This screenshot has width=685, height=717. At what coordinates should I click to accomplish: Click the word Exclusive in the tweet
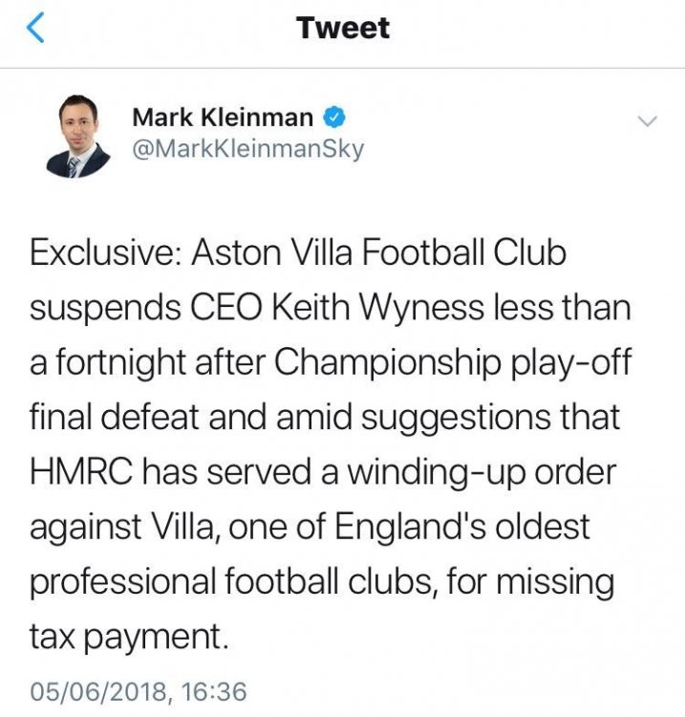tap(104, 253)
